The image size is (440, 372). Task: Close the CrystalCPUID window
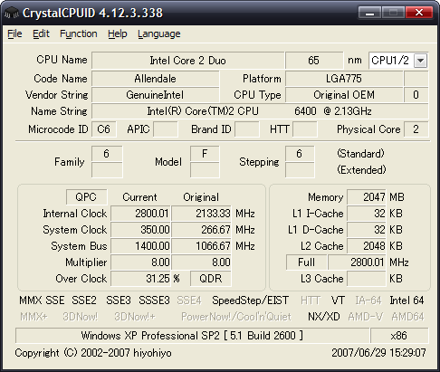coord(419,13)
